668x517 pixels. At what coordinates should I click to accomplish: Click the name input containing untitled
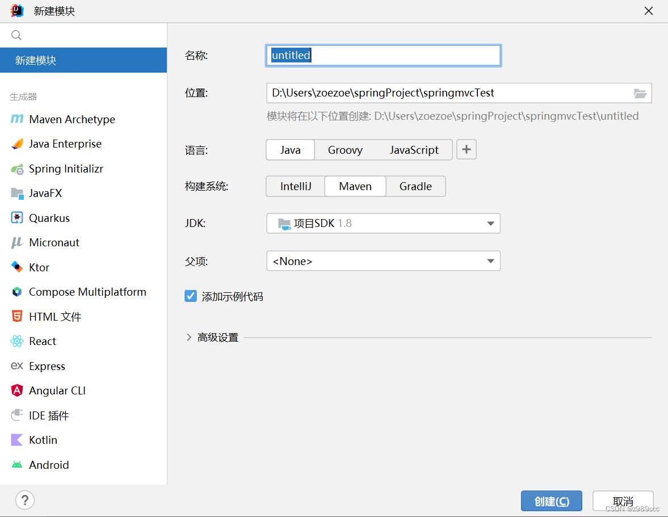pos(383,55)
